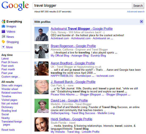
Task: Click the Images camera icon
Action: click(3, 26)
